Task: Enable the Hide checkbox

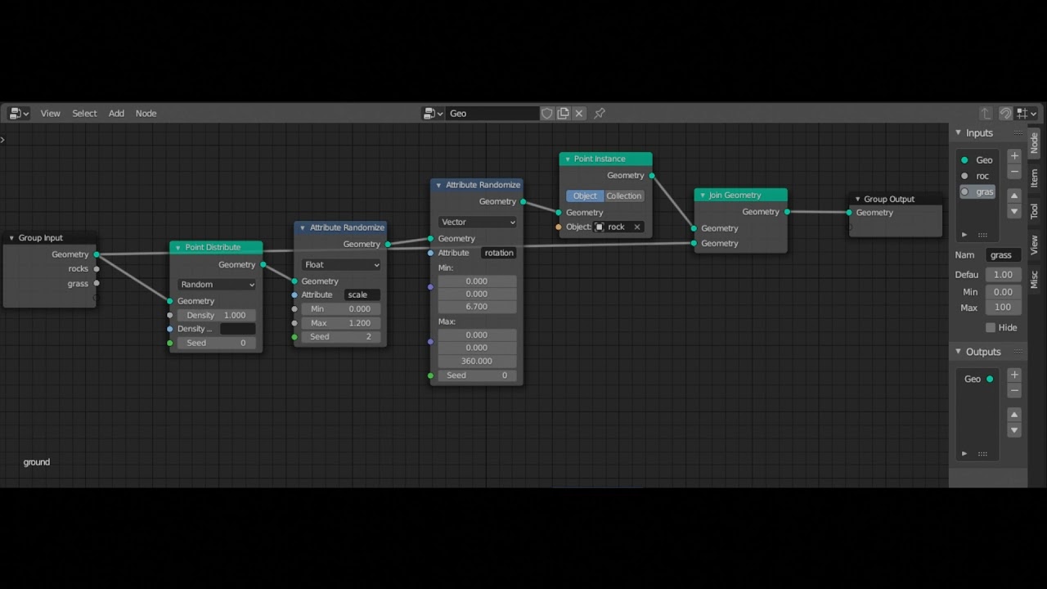Action: coord(991,327)
